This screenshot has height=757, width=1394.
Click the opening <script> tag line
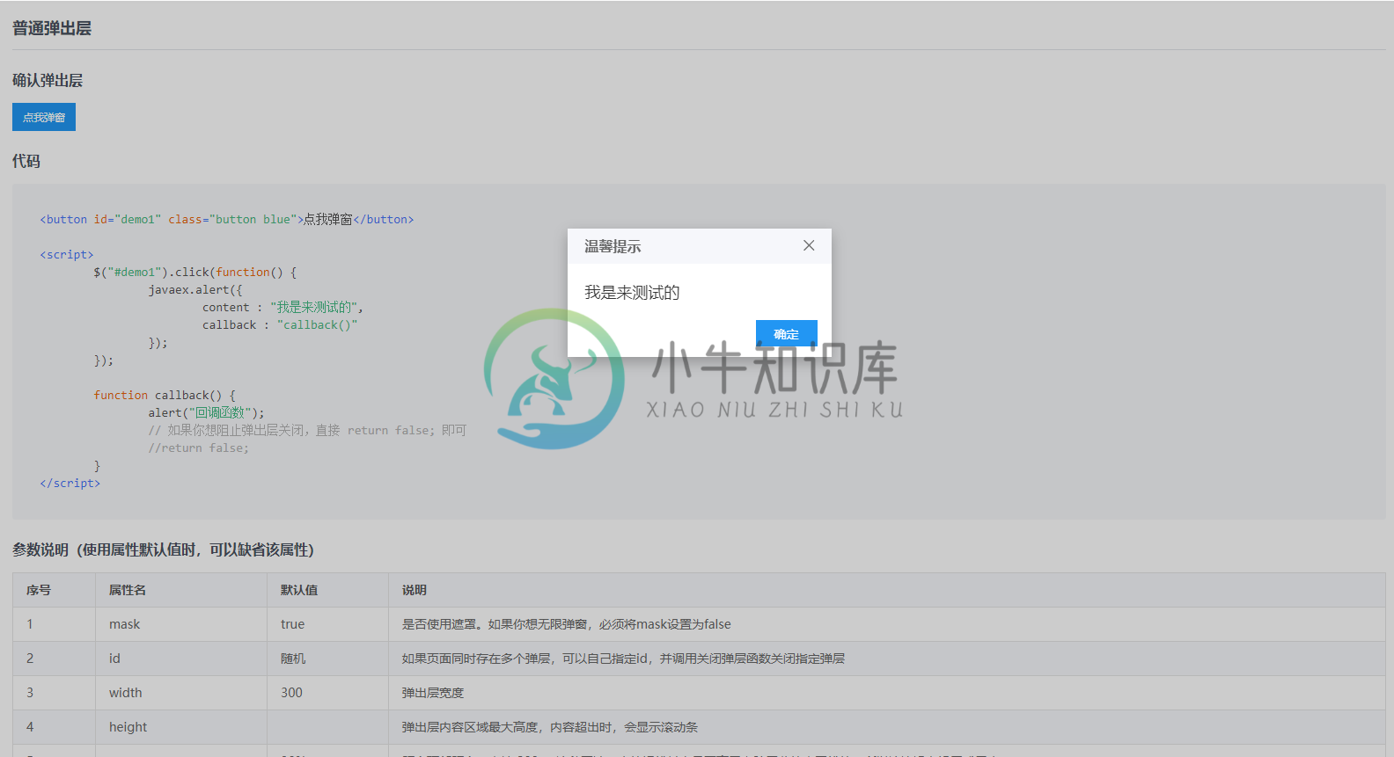pyautogui.click(x=67, y=254)
